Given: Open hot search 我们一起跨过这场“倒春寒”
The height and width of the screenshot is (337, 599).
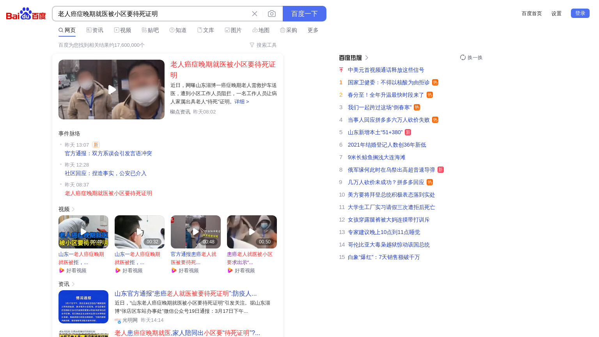Looking at the screenshot, I should 380,107.
